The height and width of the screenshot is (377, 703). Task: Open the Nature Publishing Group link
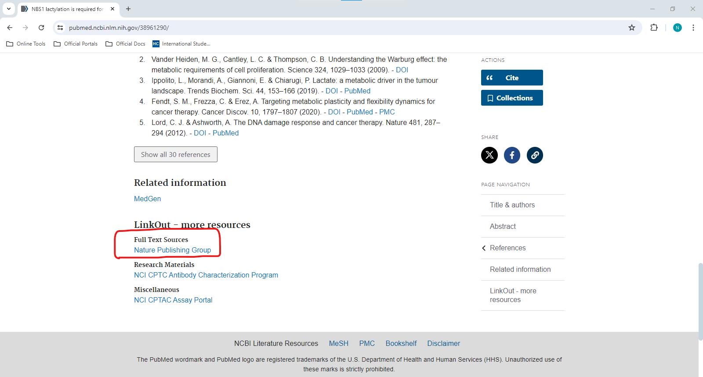pyautogui.click(x=172, y=250)
